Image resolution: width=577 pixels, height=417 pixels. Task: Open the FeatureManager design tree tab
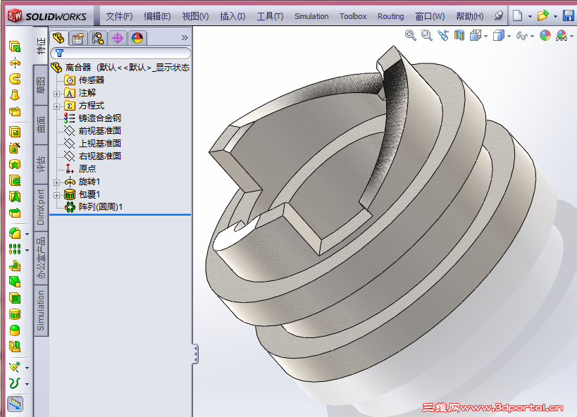[59, 38]
